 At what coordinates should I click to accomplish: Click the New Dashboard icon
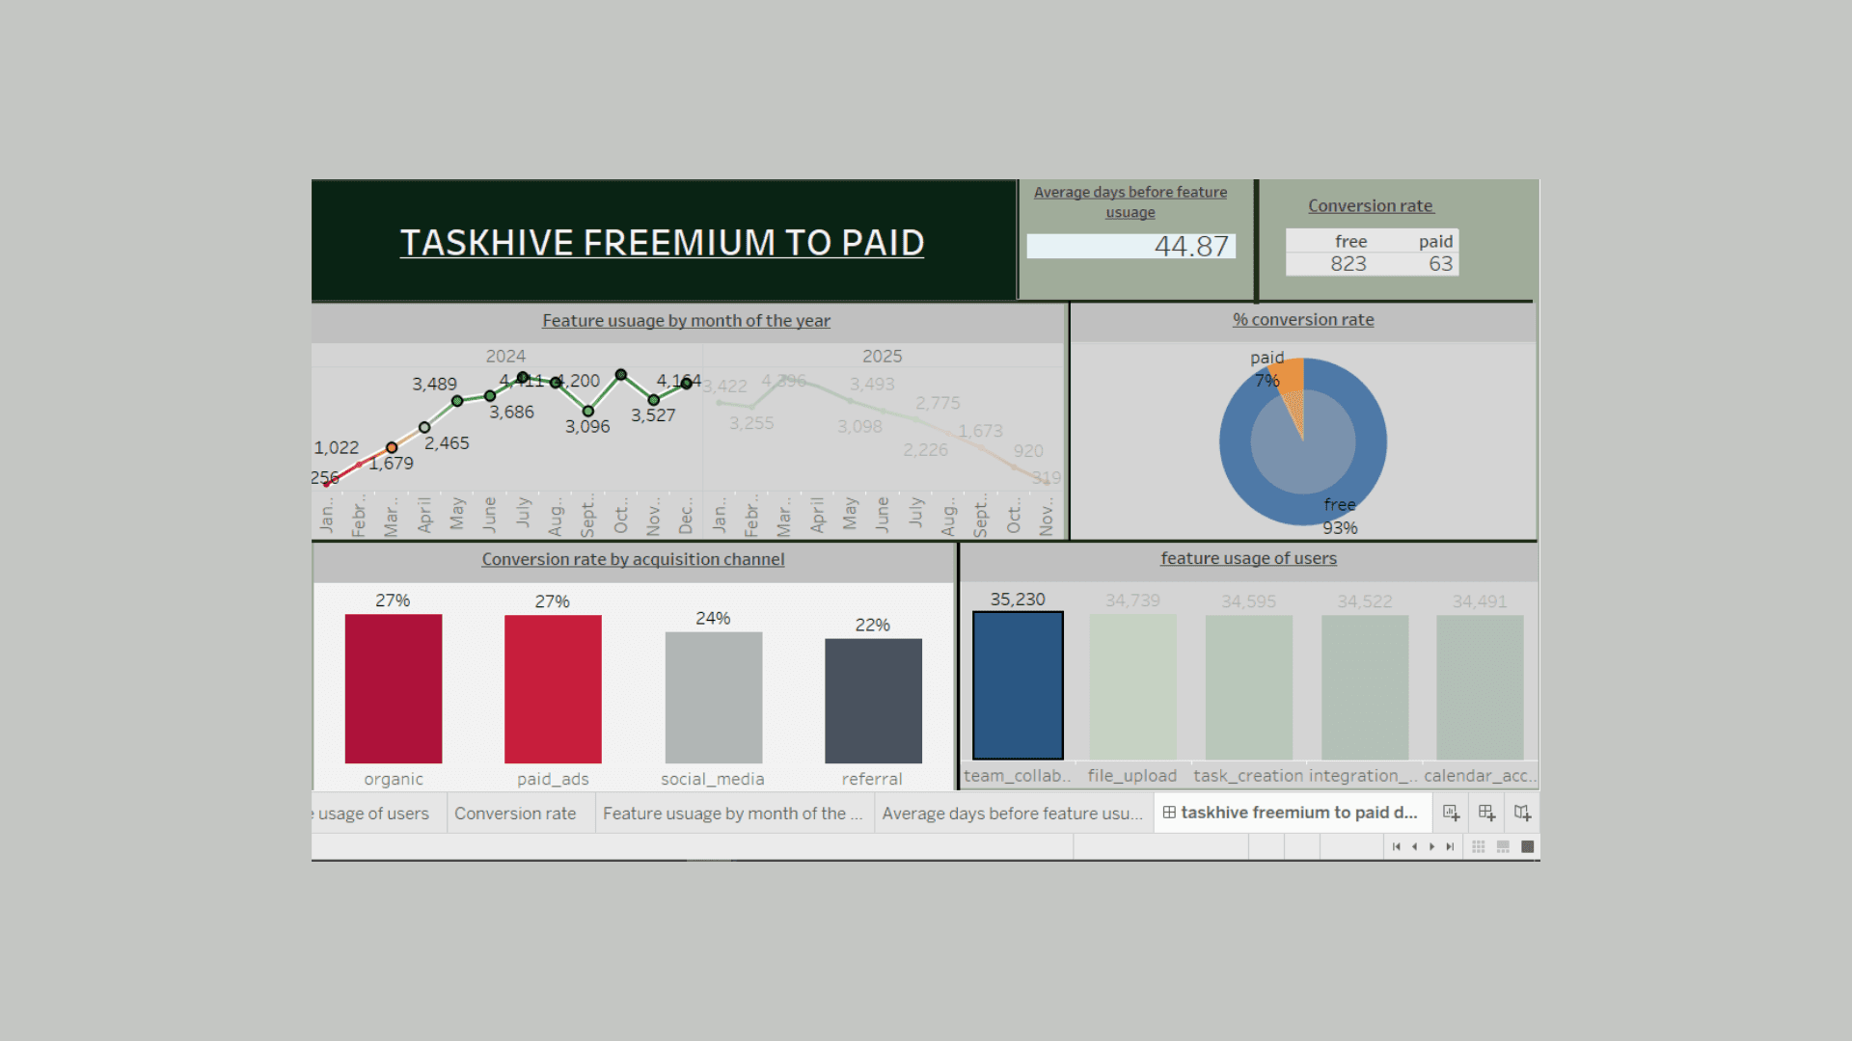(1486, 813)
